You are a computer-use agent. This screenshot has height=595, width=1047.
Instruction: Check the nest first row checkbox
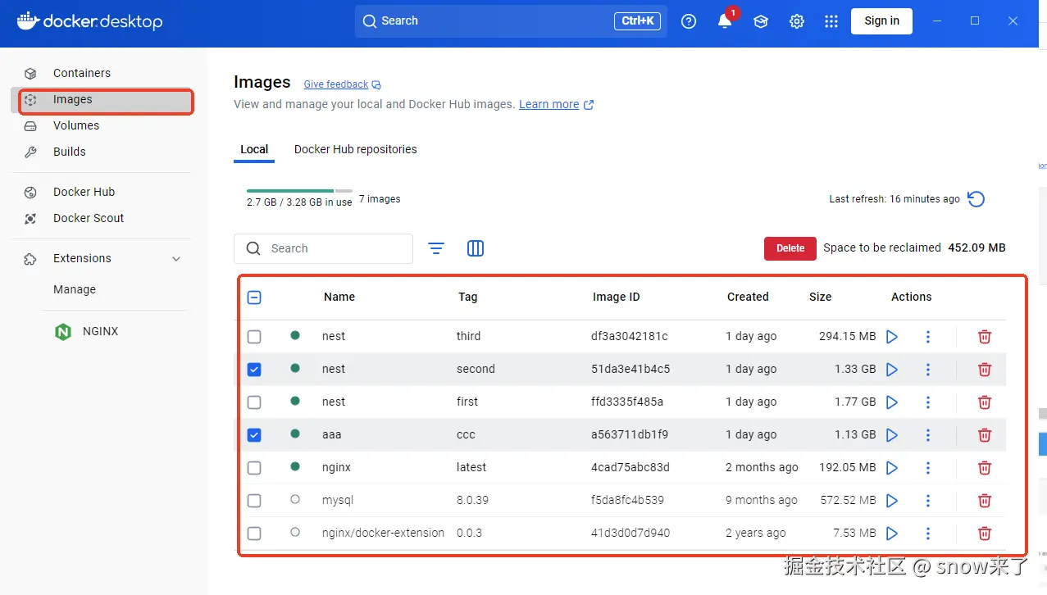click(254, 402)
